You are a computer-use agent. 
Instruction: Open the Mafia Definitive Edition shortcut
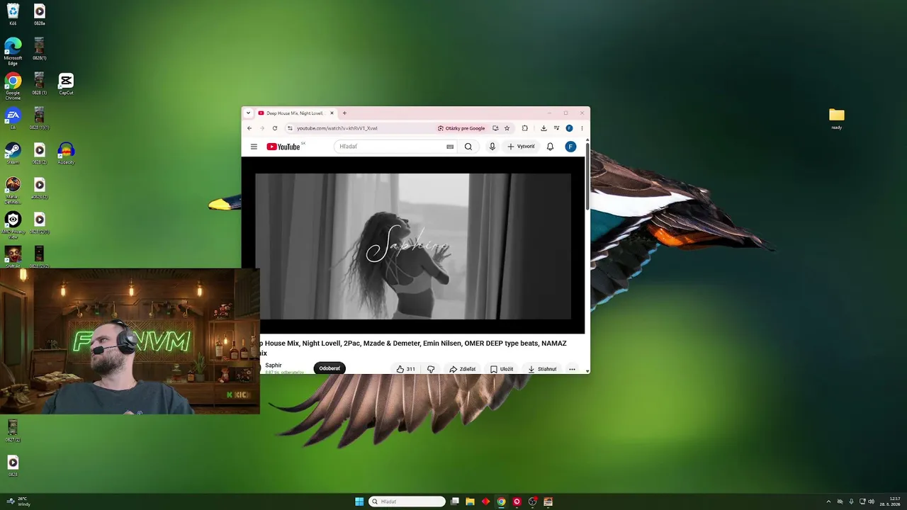pyautogui.click(x=13, y=190)
